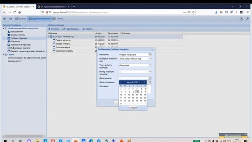
Task: Open the Отчеты section tab
Action: [x=58, y=19]
